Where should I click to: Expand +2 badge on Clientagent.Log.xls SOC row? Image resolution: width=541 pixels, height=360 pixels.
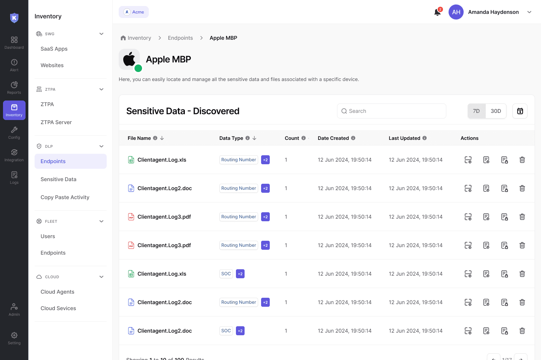(240, 274)
